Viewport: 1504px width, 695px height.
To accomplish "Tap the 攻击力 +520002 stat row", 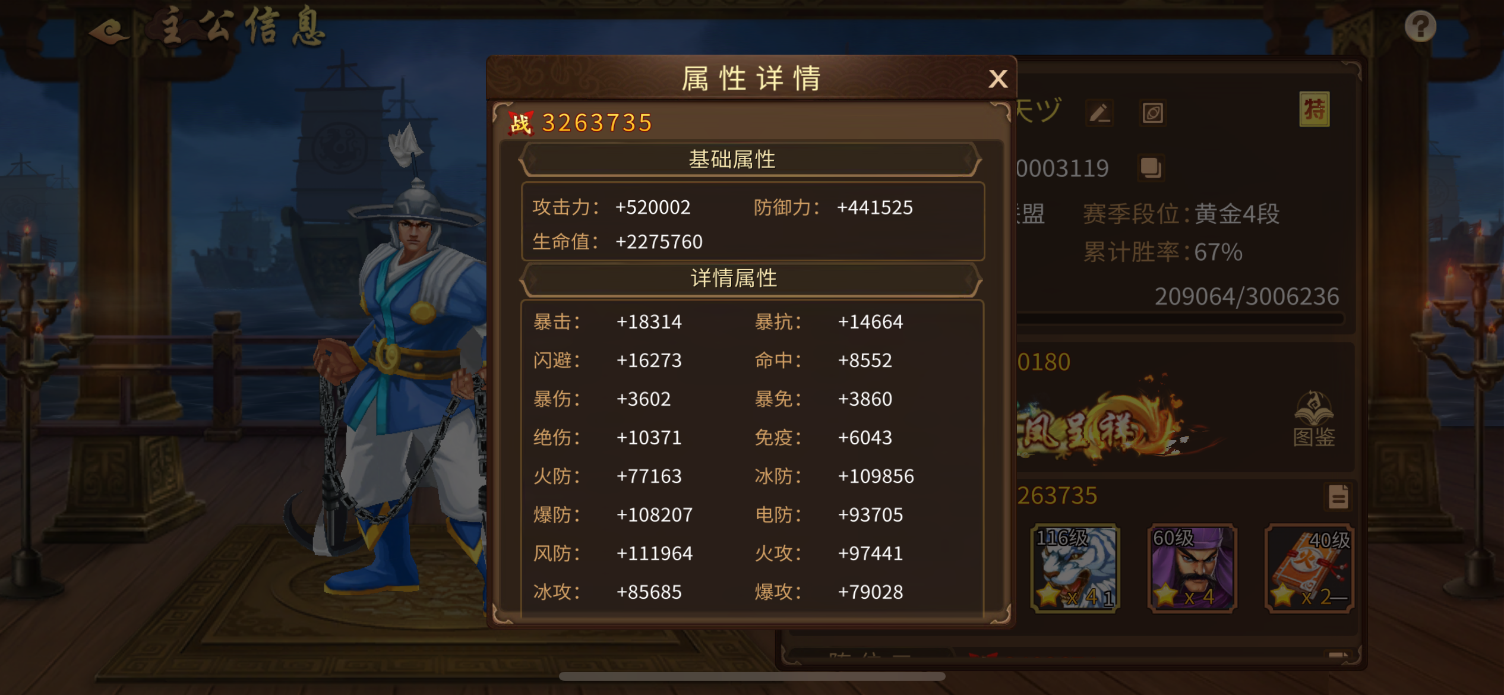I will (612, 207).
